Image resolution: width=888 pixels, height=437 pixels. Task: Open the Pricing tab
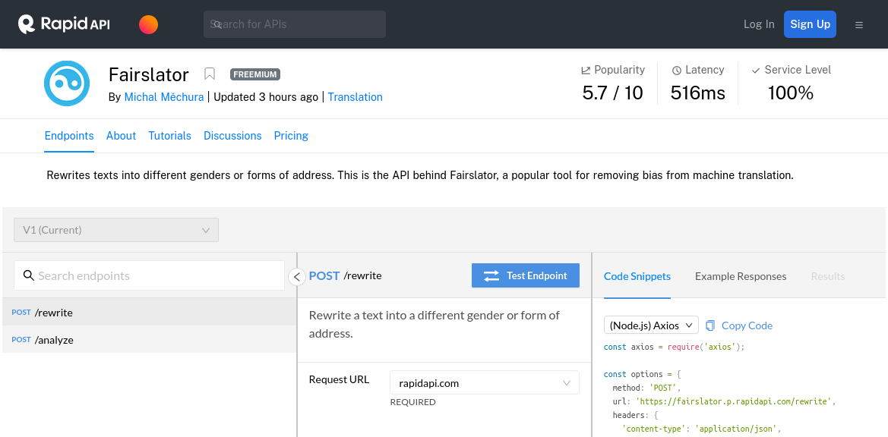(291, 136)
